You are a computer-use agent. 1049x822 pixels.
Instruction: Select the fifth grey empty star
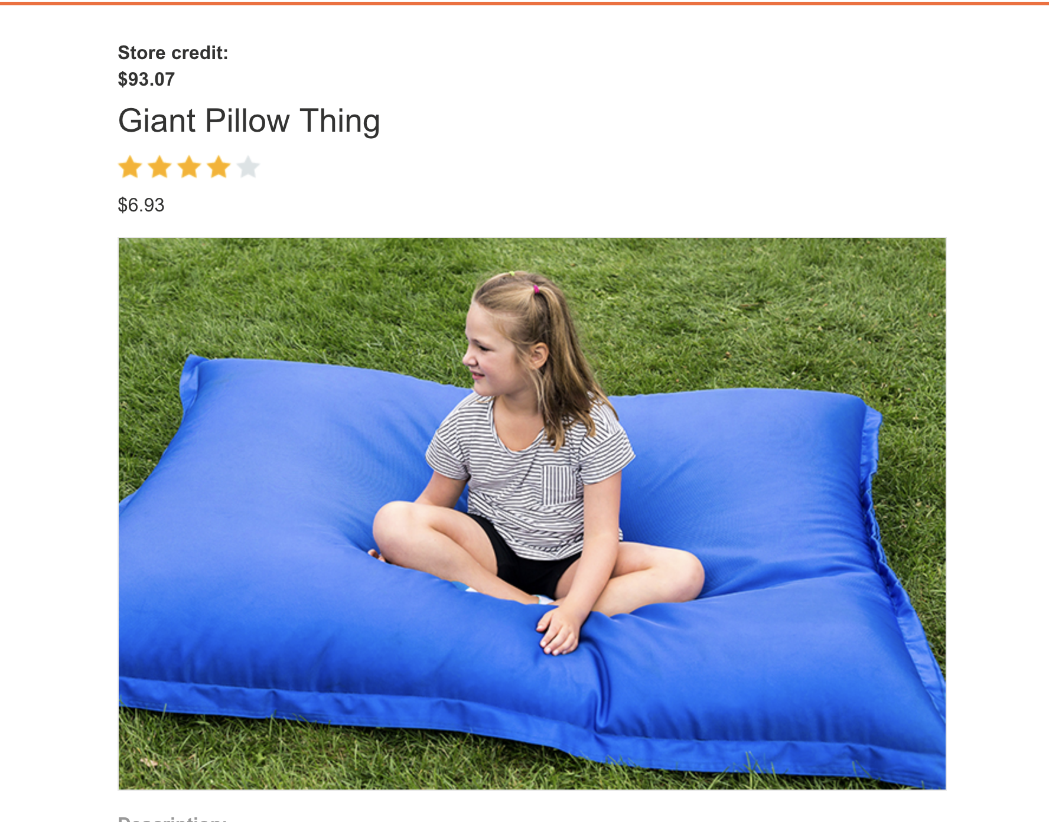248,167
